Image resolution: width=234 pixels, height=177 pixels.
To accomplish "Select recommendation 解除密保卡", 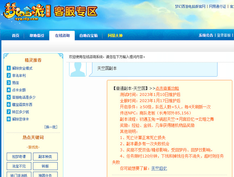I will tap(20, 119).
